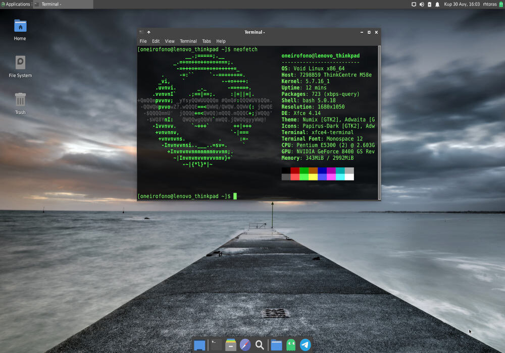Open the Terminal menu in menubar

[x=188, y=41]
